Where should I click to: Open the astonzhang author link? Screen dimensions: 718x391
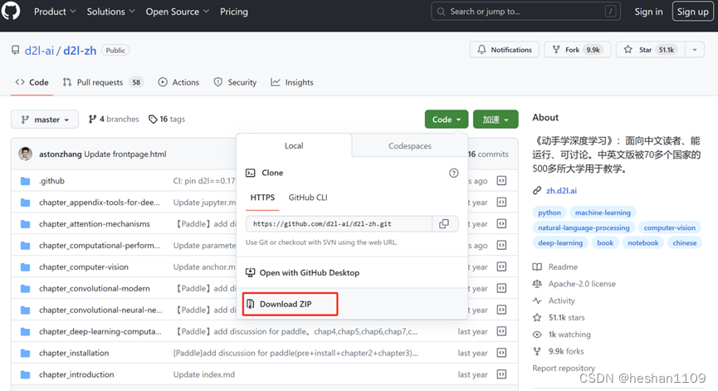60,154
